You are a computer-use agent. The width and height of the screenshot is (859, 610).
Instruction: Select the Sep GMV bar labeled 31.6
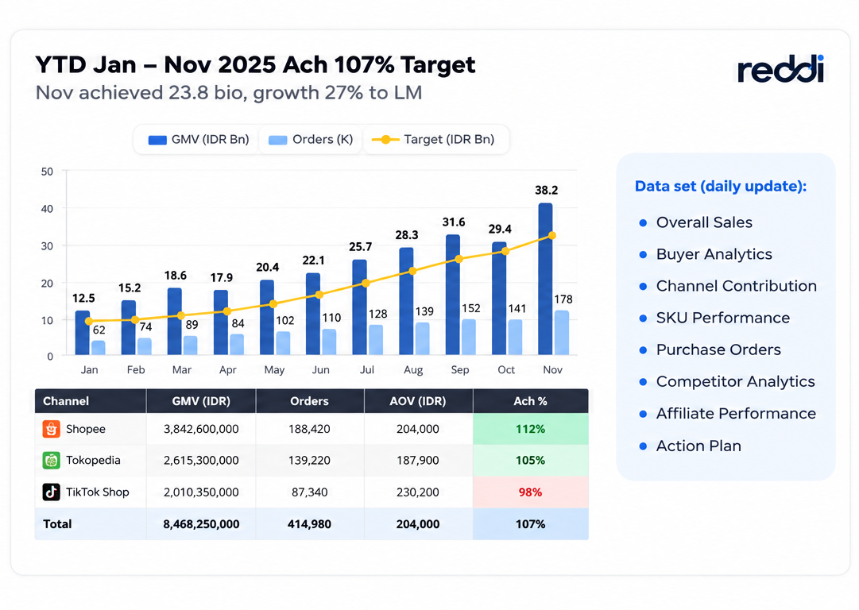452,295
